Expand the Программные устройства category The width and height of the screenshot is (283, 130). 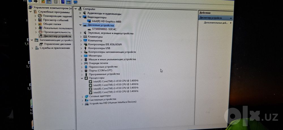pos(82,74)
